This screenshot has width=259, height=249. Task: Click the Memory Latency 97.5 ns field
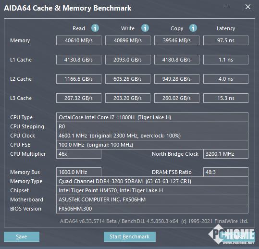226,40
